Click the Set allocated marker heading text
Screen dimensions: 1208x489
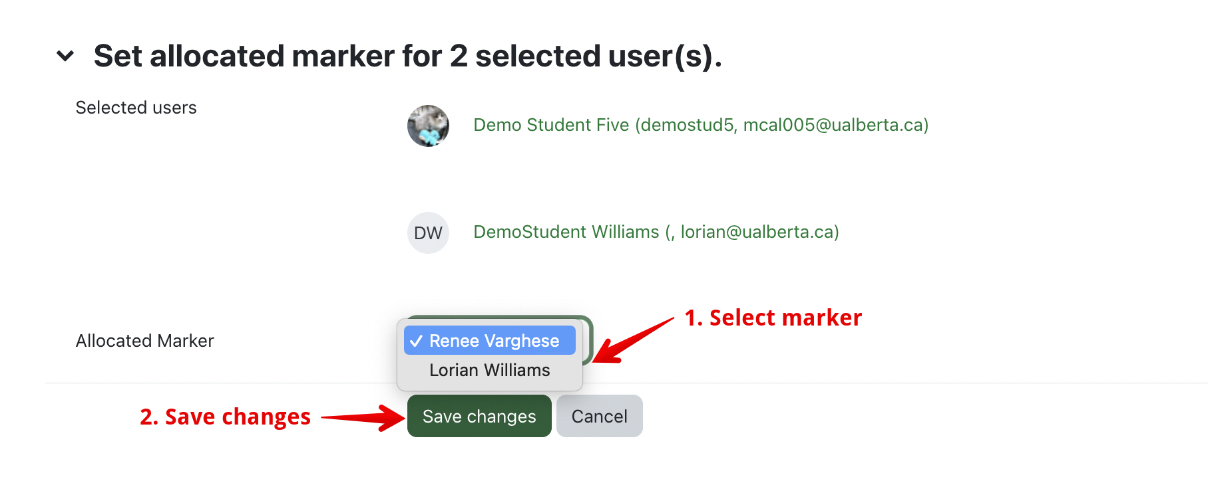coord(407,56)
